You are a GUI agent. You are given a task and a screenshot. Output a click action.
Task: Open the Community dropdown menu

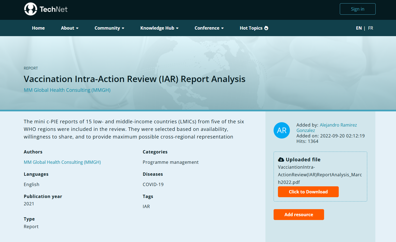click(109, 28)
